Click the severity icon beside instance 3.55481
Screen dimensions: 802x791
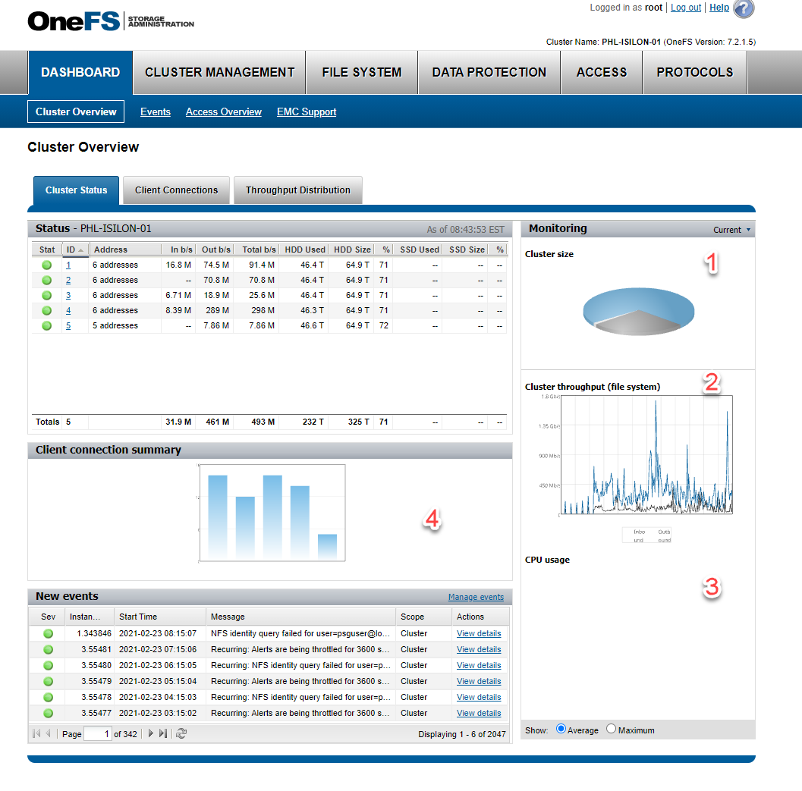47,649
